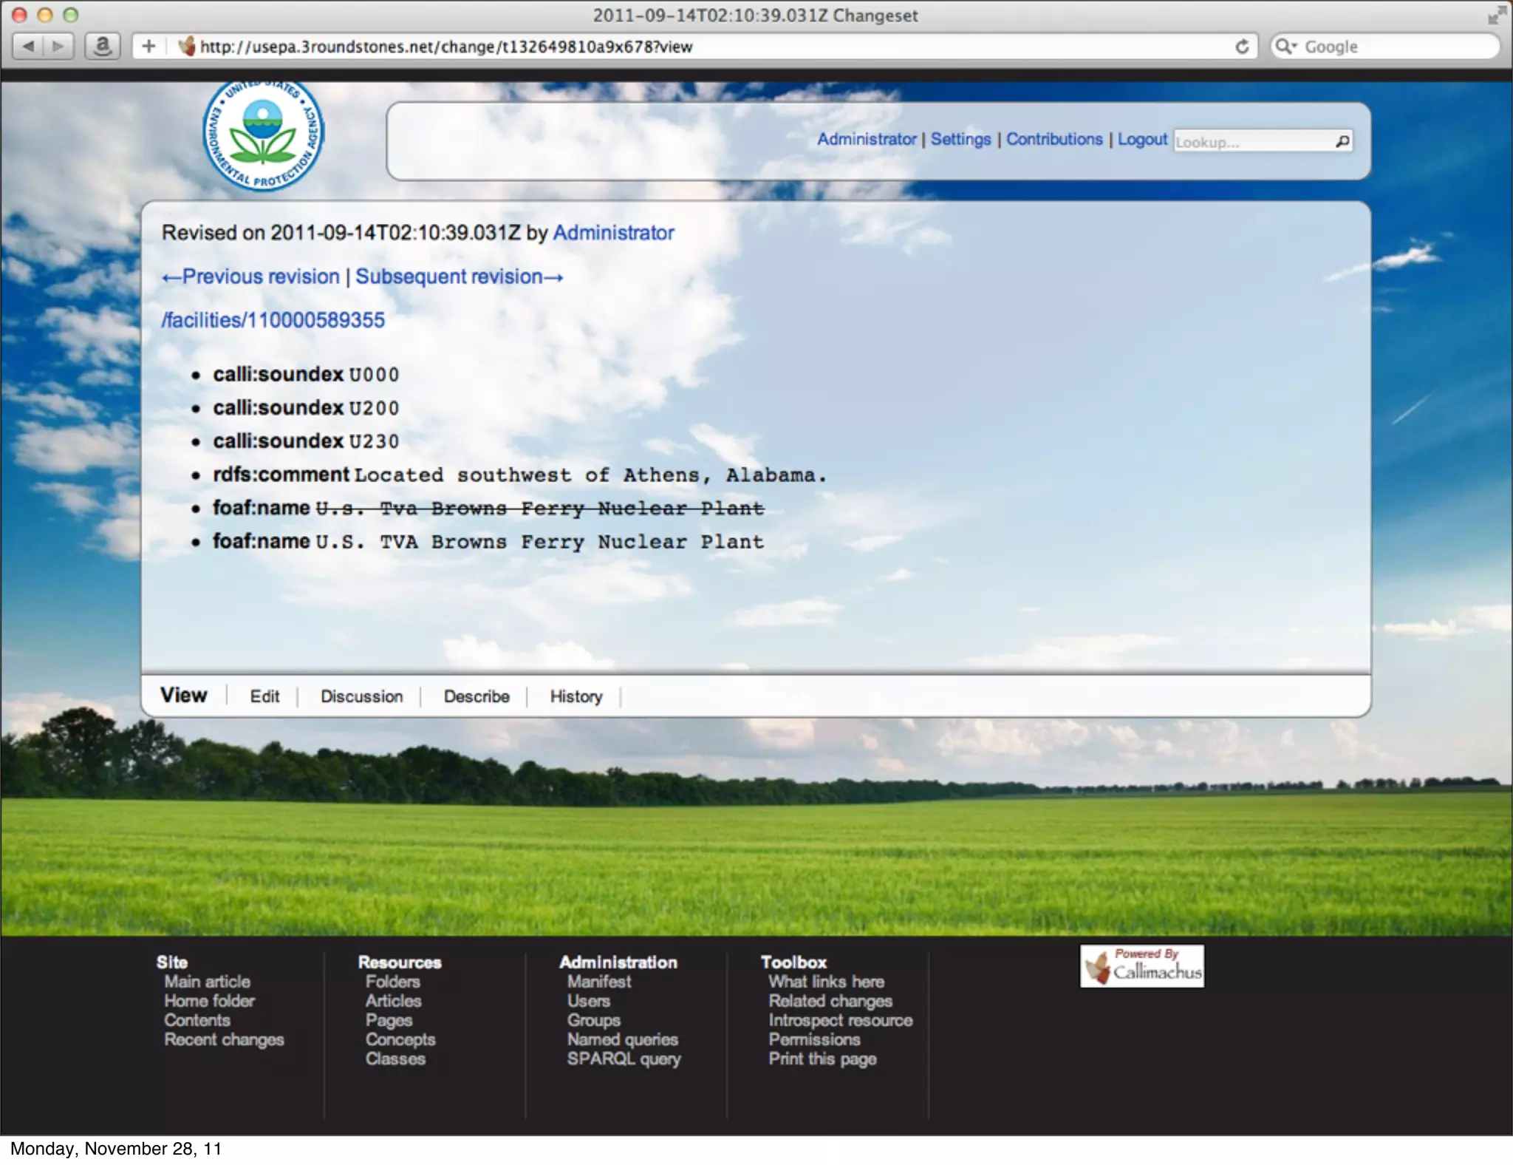Open the /facilities/110000589355 link
1513x1165 pixels.
coord(273,320)
